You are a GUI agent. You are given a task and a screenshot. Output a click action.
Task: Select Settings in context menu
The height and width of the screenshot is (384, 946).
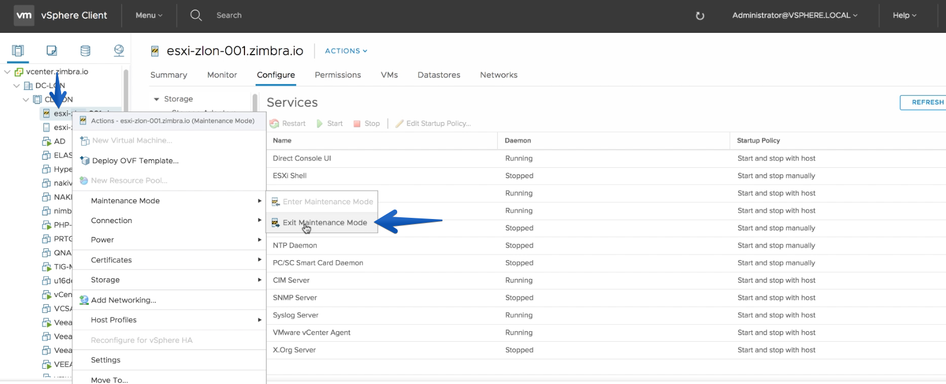pyautogui.click(x=170, y=360)
